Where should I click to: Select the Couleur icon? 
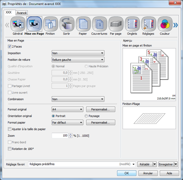[x=165, y=24]
